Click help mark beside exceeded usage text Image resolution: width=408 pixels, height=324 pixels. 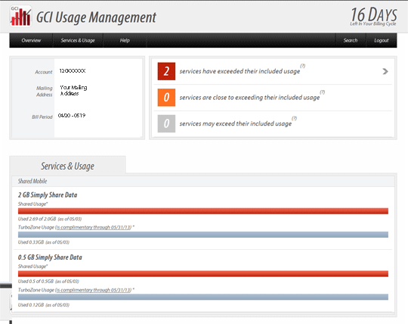302,66
